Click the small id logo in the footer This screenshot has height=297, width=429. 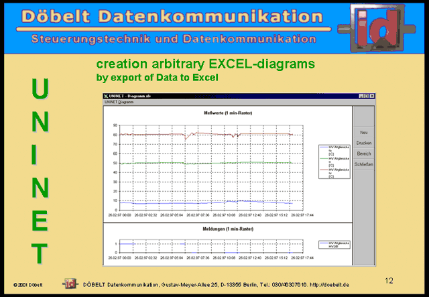[x=70, y=284]
